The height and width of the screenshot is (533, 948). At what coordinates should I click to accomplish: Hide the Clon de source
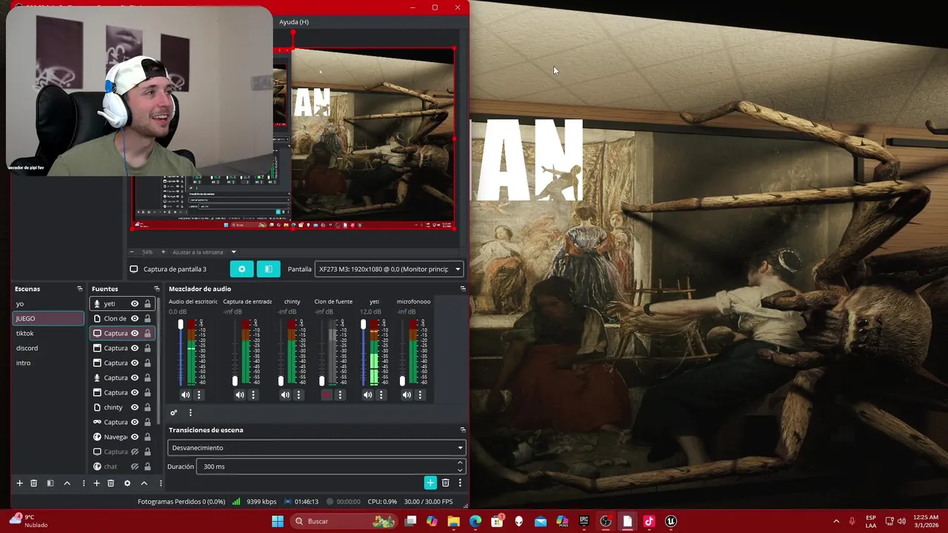click(x=135, y=318)
